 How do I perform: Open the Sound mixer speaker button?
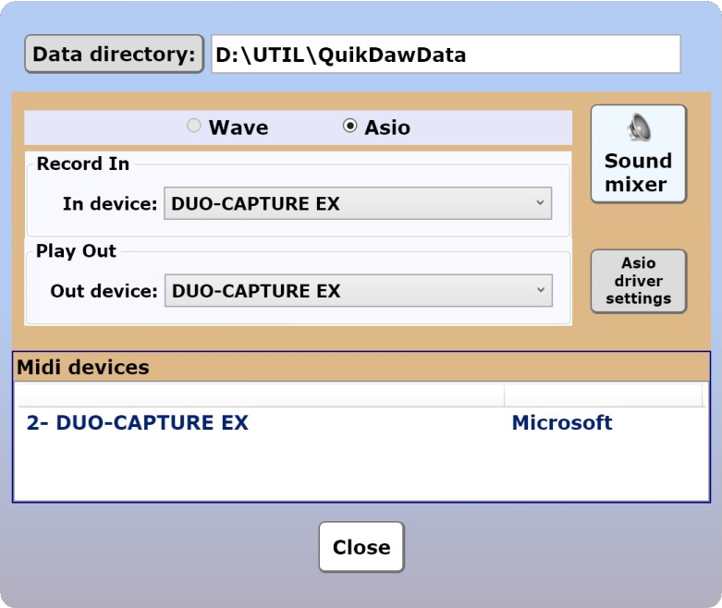pos(638,153)
